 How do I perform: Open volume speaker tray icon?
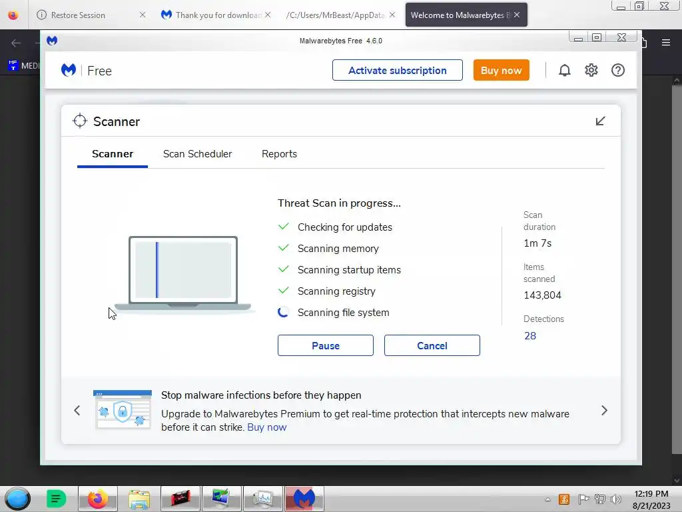(616, 499)
